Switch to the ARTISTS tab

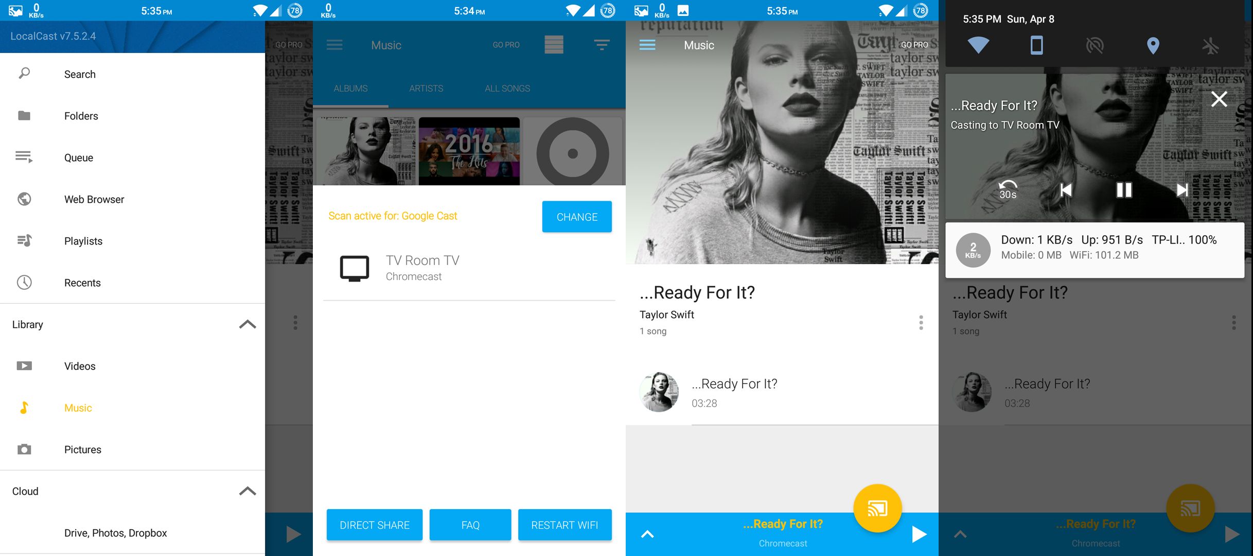tap(426, 89)
